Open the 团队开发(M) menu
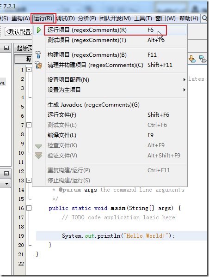 point(115,18)
